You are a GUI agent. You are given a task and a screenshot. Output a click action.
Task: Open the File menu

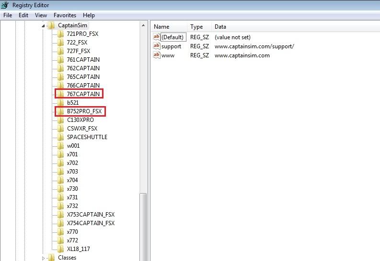coord(8,15)
